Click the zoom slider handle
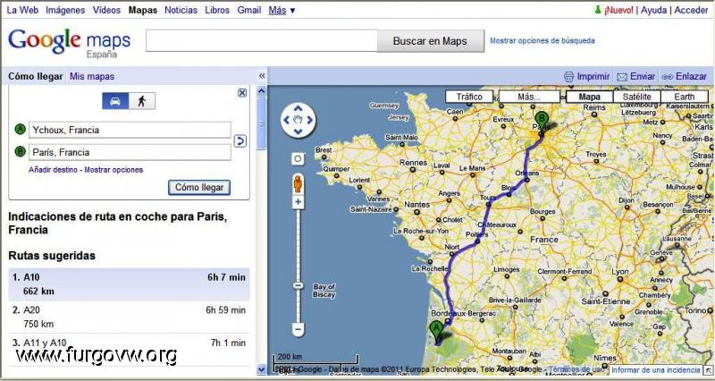Image resolution: width=715 pixels, height=381 pixels. point(298,285)
